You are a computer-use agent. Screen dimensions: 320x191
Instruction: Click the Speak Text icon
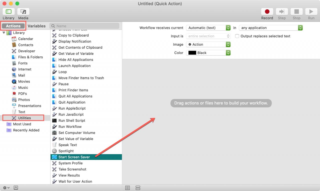54,145
